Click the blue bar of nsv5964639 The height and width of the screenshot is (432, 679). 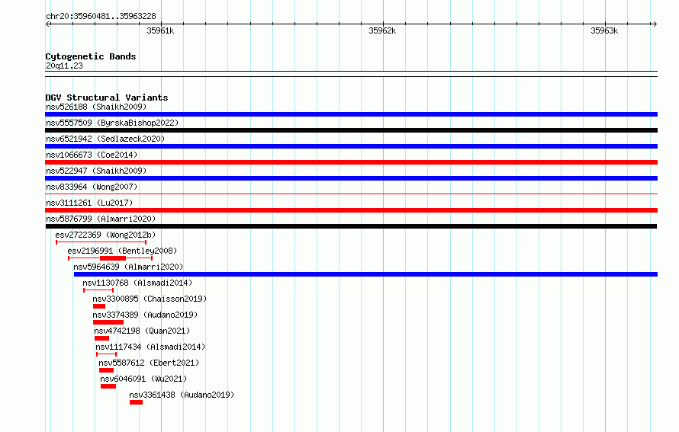(366, 274)
